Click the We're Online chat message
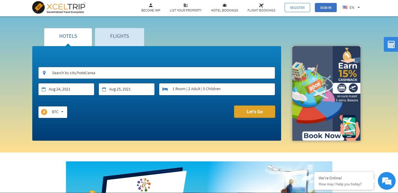Image resolution: width=398 pixels, height=193 pixels. click(344, 181)
